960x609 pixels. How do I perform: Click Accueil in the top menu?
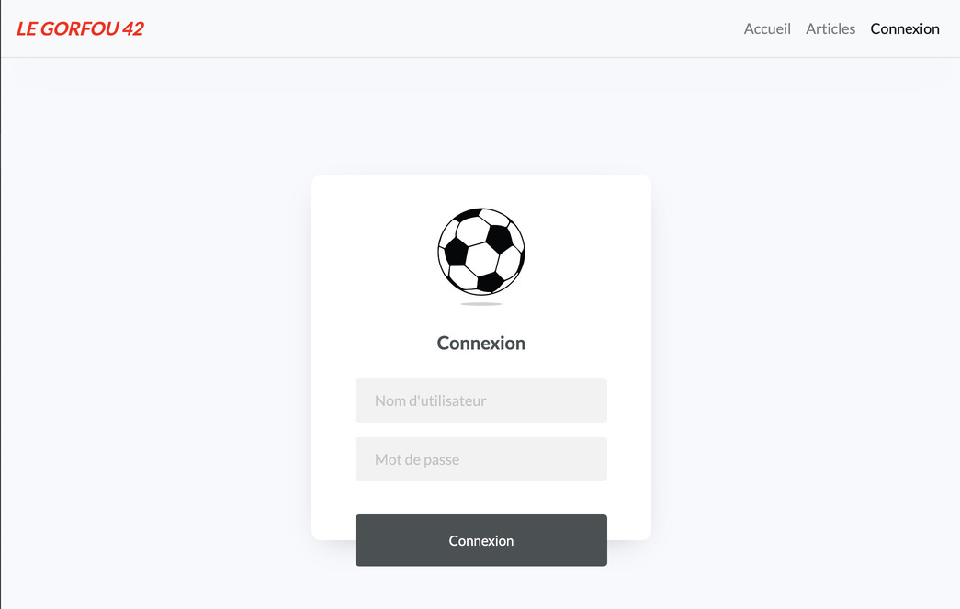(x=767, y=28)
